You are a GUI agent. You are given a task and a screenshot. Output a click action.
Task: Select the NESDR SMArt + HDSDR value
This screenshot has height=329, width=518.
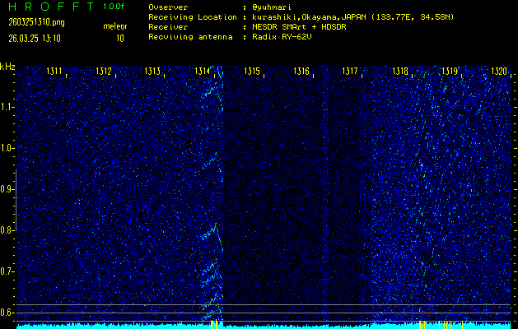click(299, 27)
